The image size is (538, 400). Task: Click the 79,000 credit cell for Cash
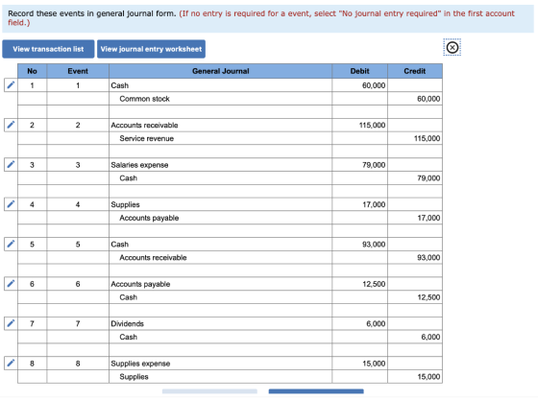coord(415,178)
